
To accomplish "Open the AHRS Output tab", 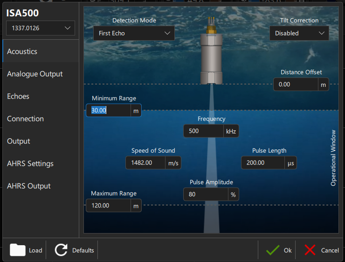I will [29, 186].
